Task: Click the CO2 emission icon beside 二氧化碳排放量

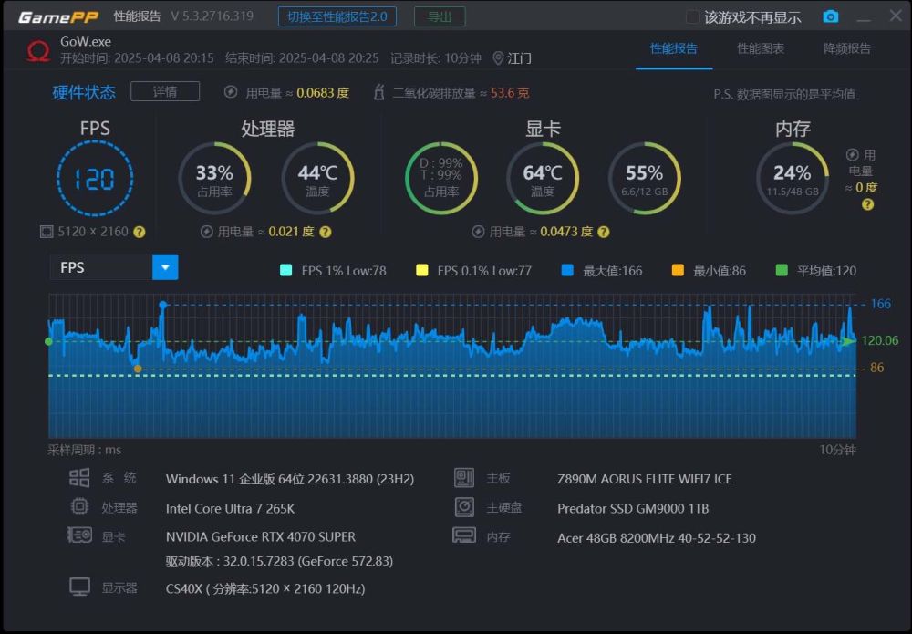Action: tap(378, 92)
